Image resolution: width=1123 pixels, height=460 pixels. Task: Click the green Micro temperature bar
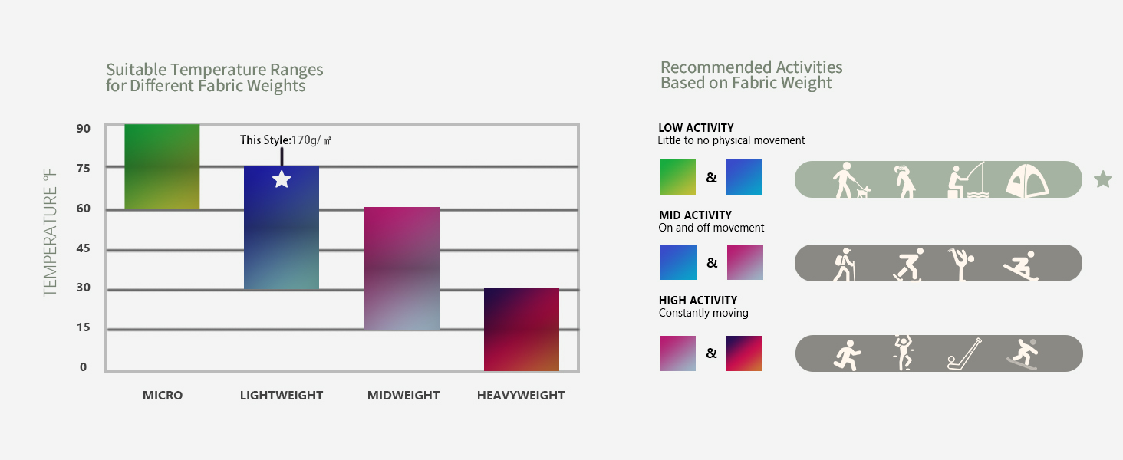[x=162, y=166]
